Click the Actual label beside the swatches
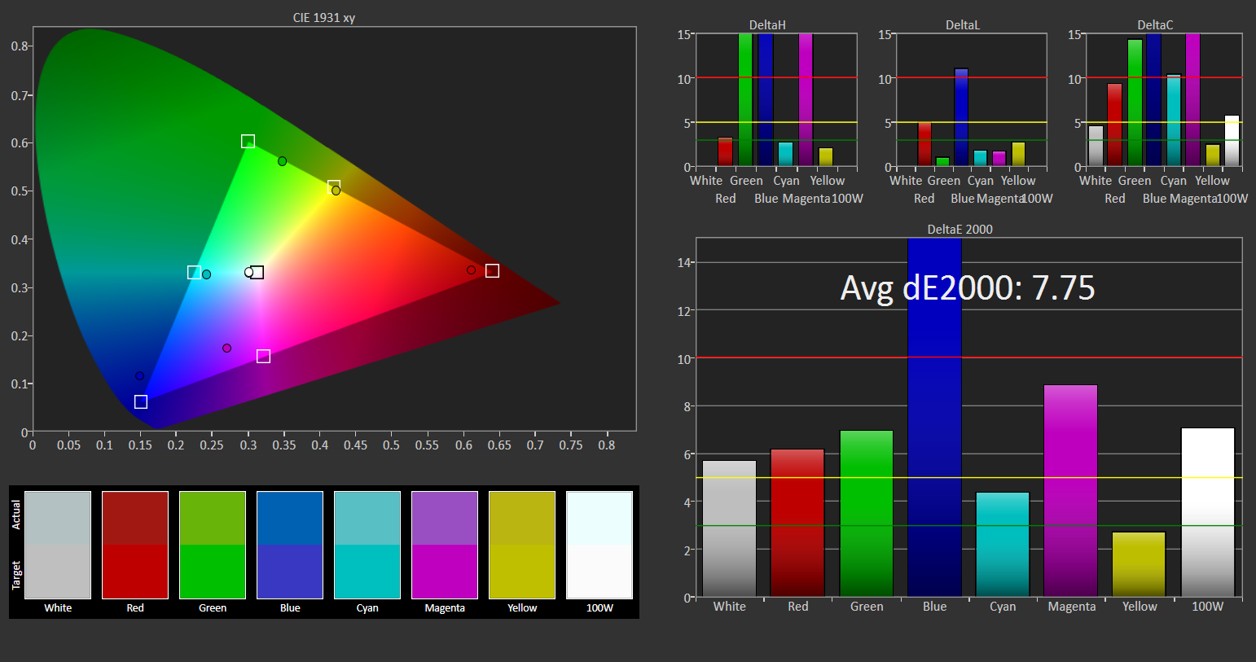 point(16,515)
